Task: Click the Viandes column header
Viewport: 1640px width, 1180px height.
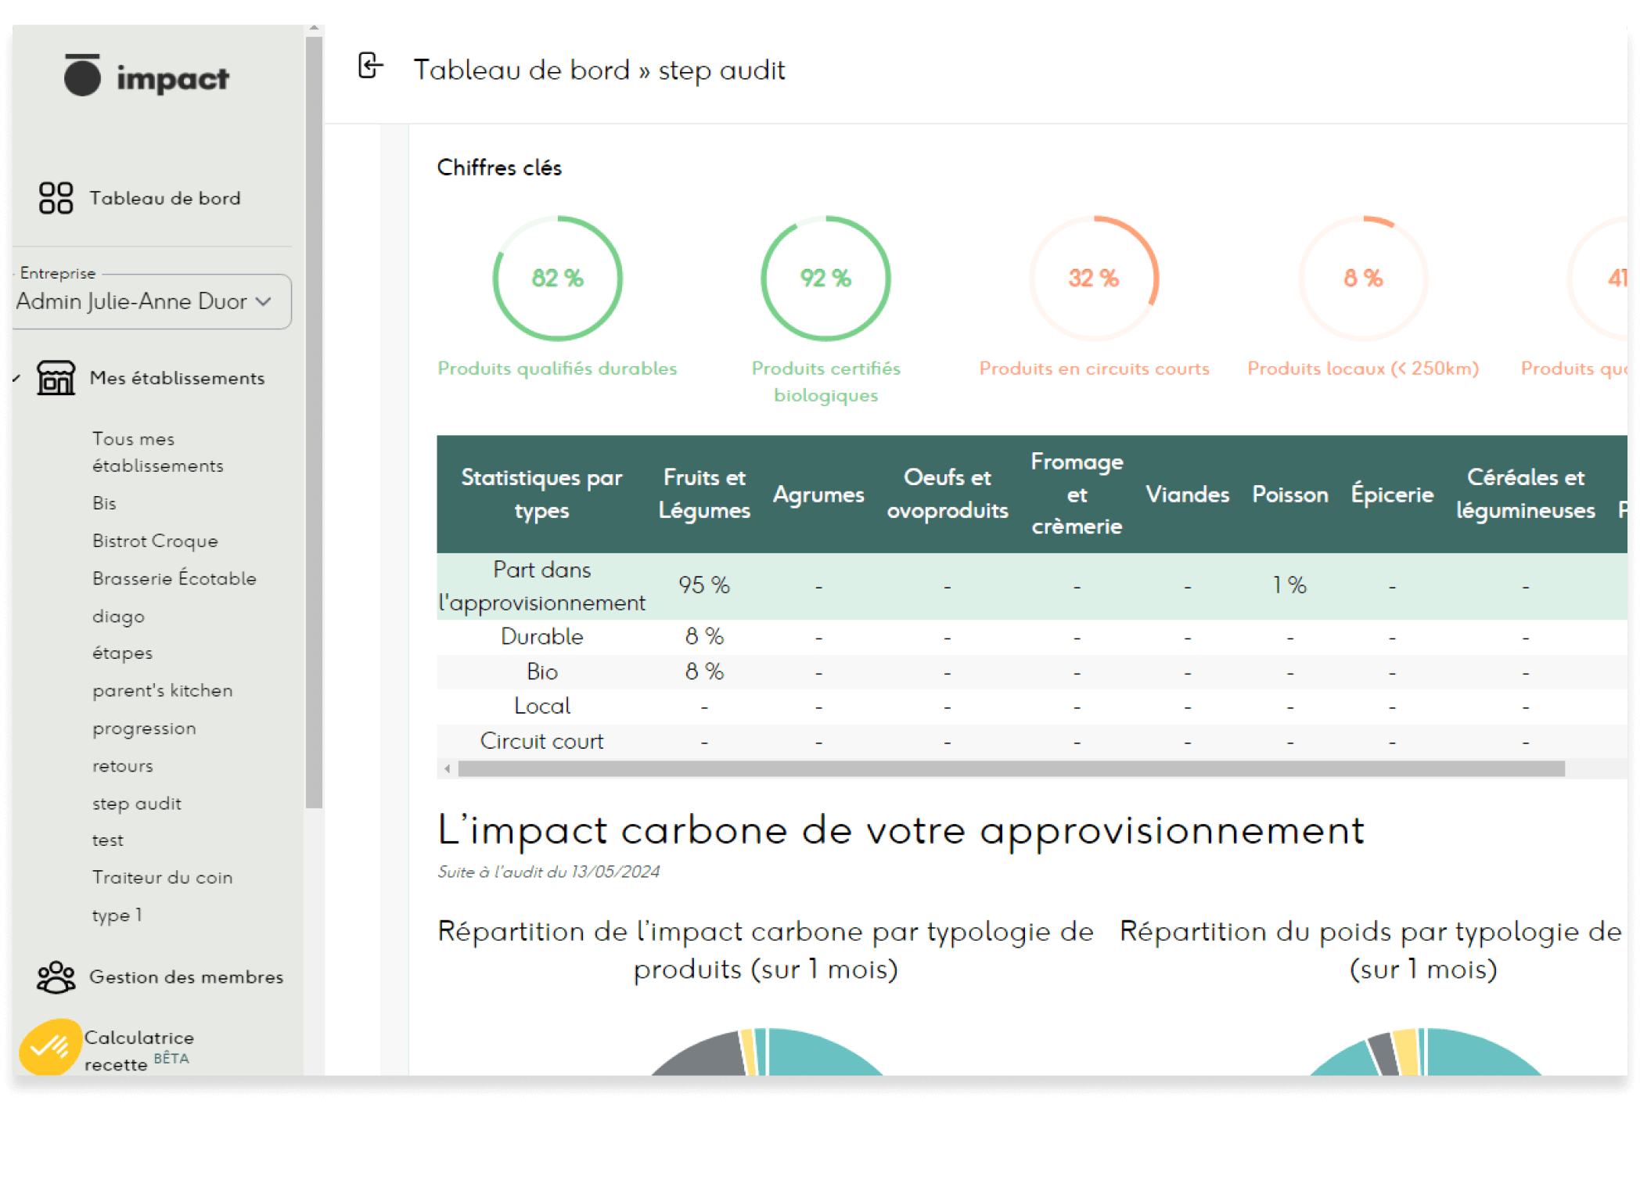Action: click(1187, 494)
